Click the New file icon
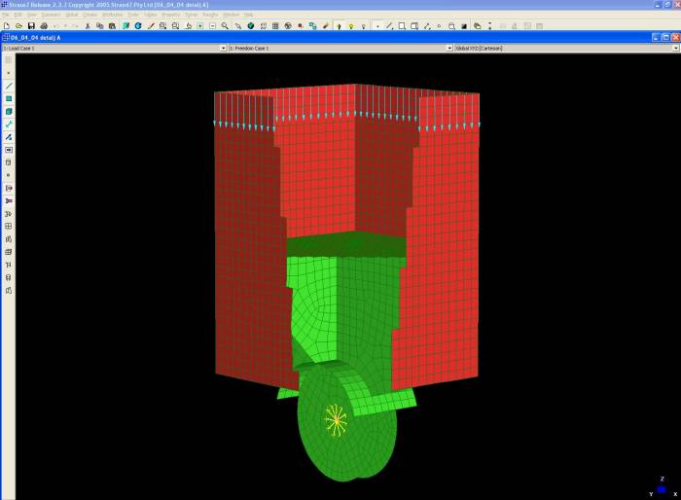This screenshot has height=500, width=681. tap(7, 25)
